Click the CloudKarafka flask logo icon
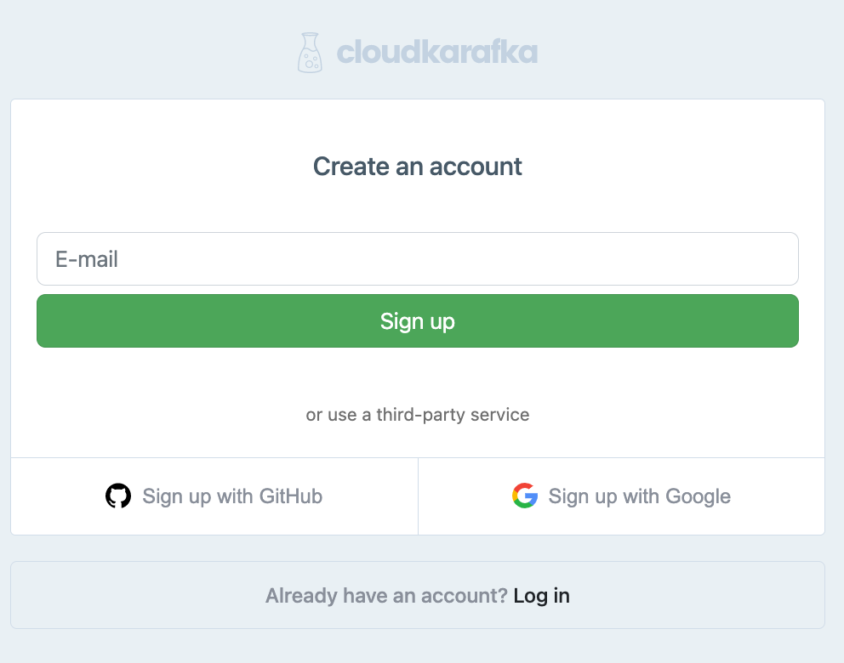The image size is (844, 663). pyautogui.click(x=310, y=53)
